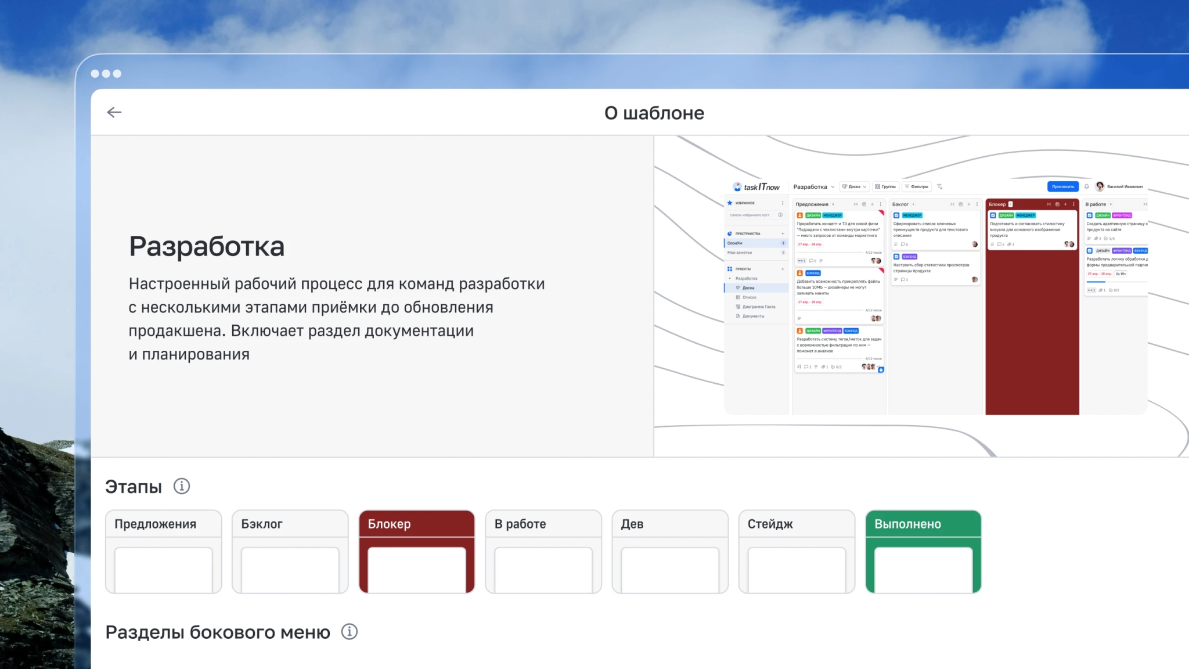
Task: Click the card Разработать систему тегов/меток
Action: (839, 349)
